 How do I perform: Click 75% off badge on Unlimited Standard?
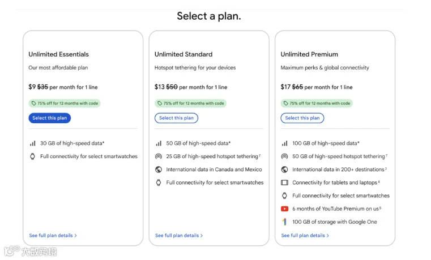coord(190,103)
